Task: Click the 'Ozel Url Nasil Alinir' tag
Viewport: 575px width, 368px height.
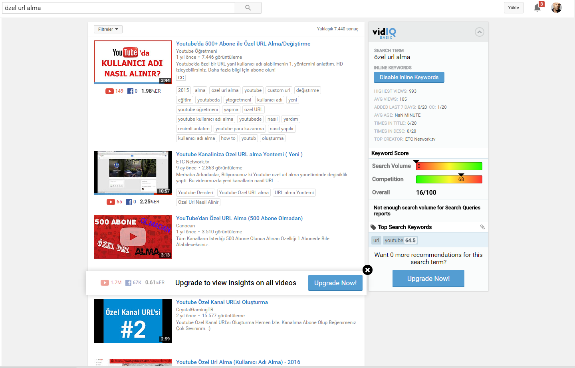Action: pyautogui.click(x=198, y=202)
